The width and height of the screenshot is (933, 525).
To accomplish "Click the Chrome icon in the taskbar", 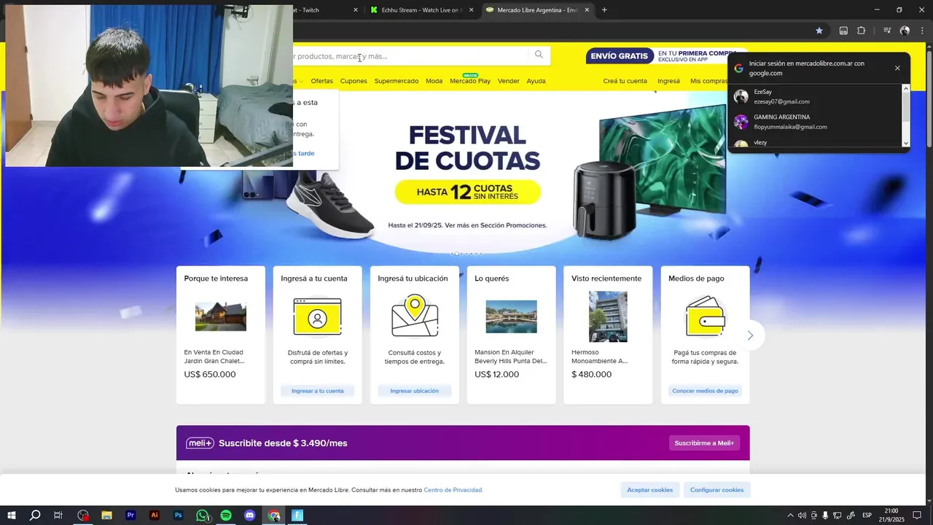I will coord(274,516).
